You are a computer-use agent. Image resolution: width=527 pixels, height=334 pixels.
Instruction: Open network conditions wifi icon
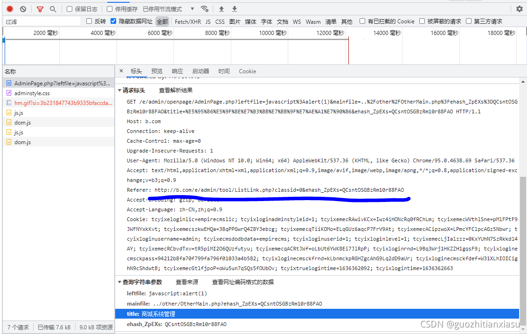[204, 9]
